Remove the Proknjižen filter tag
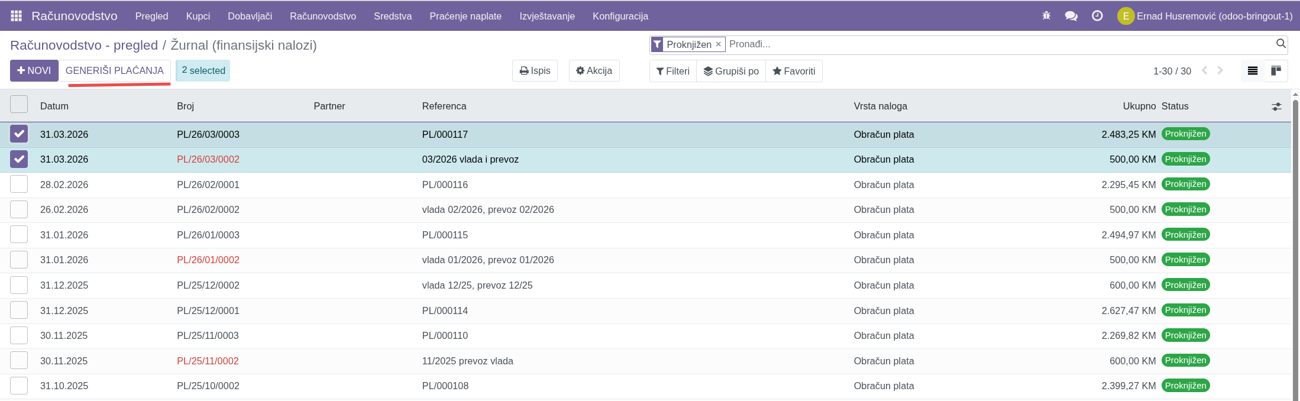Viewport: 1300px width, 401px height. [x=719, y=44]
